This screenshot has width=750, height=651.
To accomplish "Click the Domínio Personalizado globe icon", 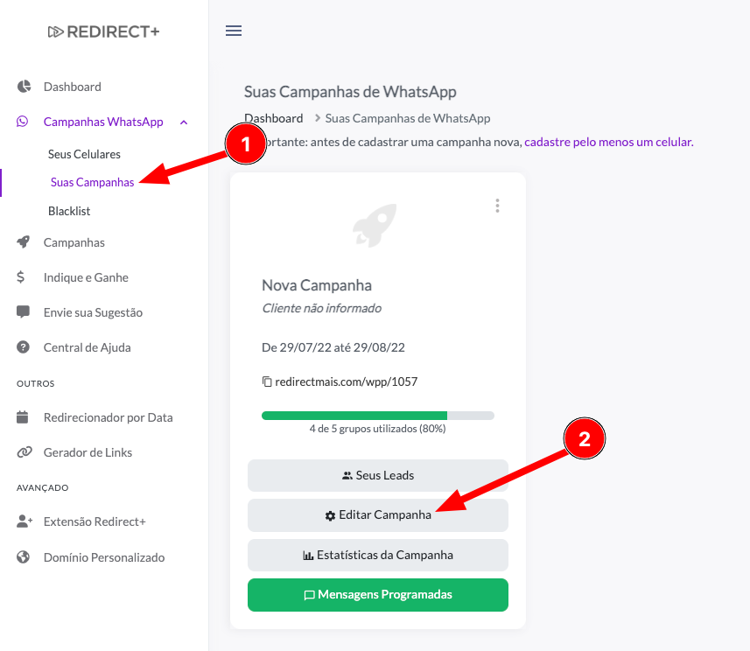I will [x=25, y=557].
